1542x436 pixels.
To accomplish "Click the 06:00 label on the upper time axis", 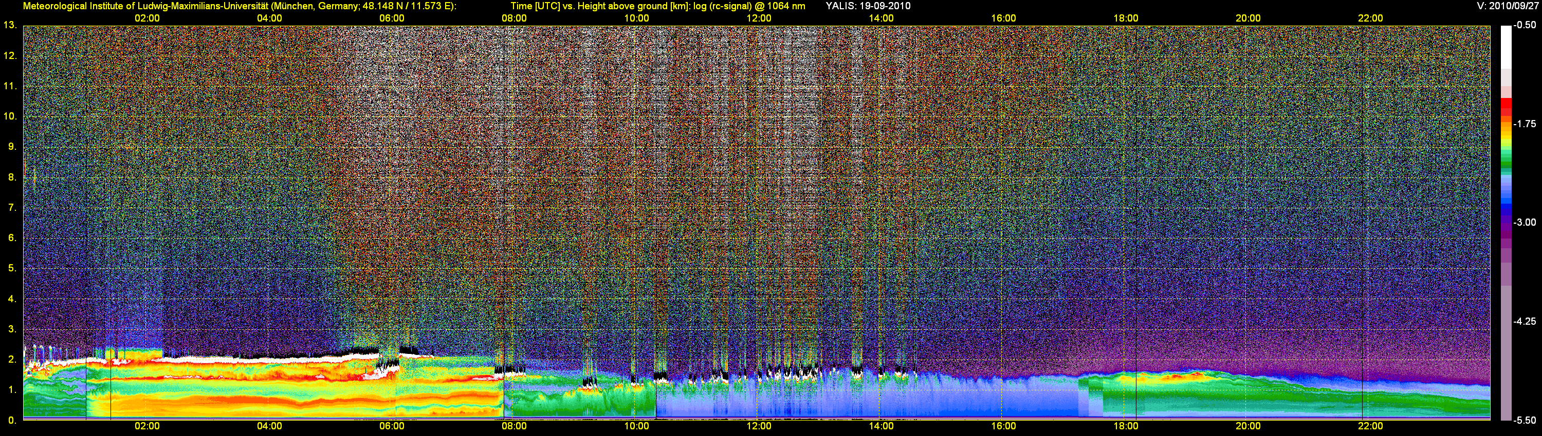I will click(392, 18).
